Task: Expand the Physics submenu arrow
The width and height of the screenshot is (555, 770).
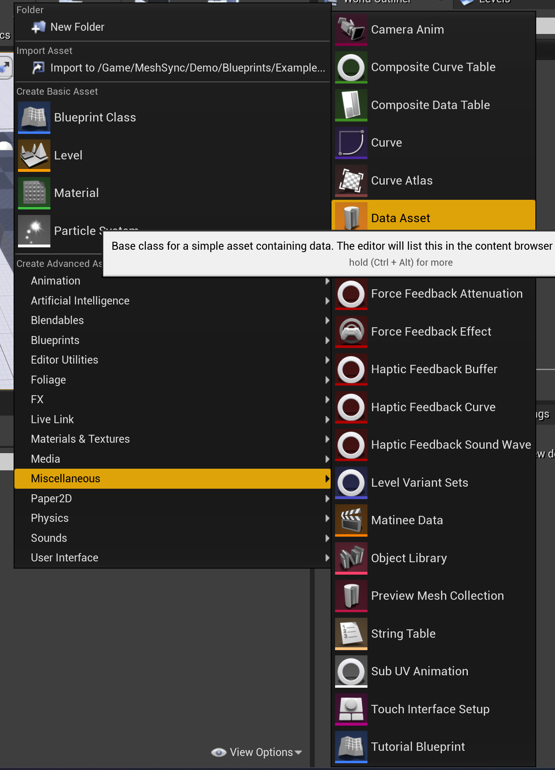Action: click(327, 518)
